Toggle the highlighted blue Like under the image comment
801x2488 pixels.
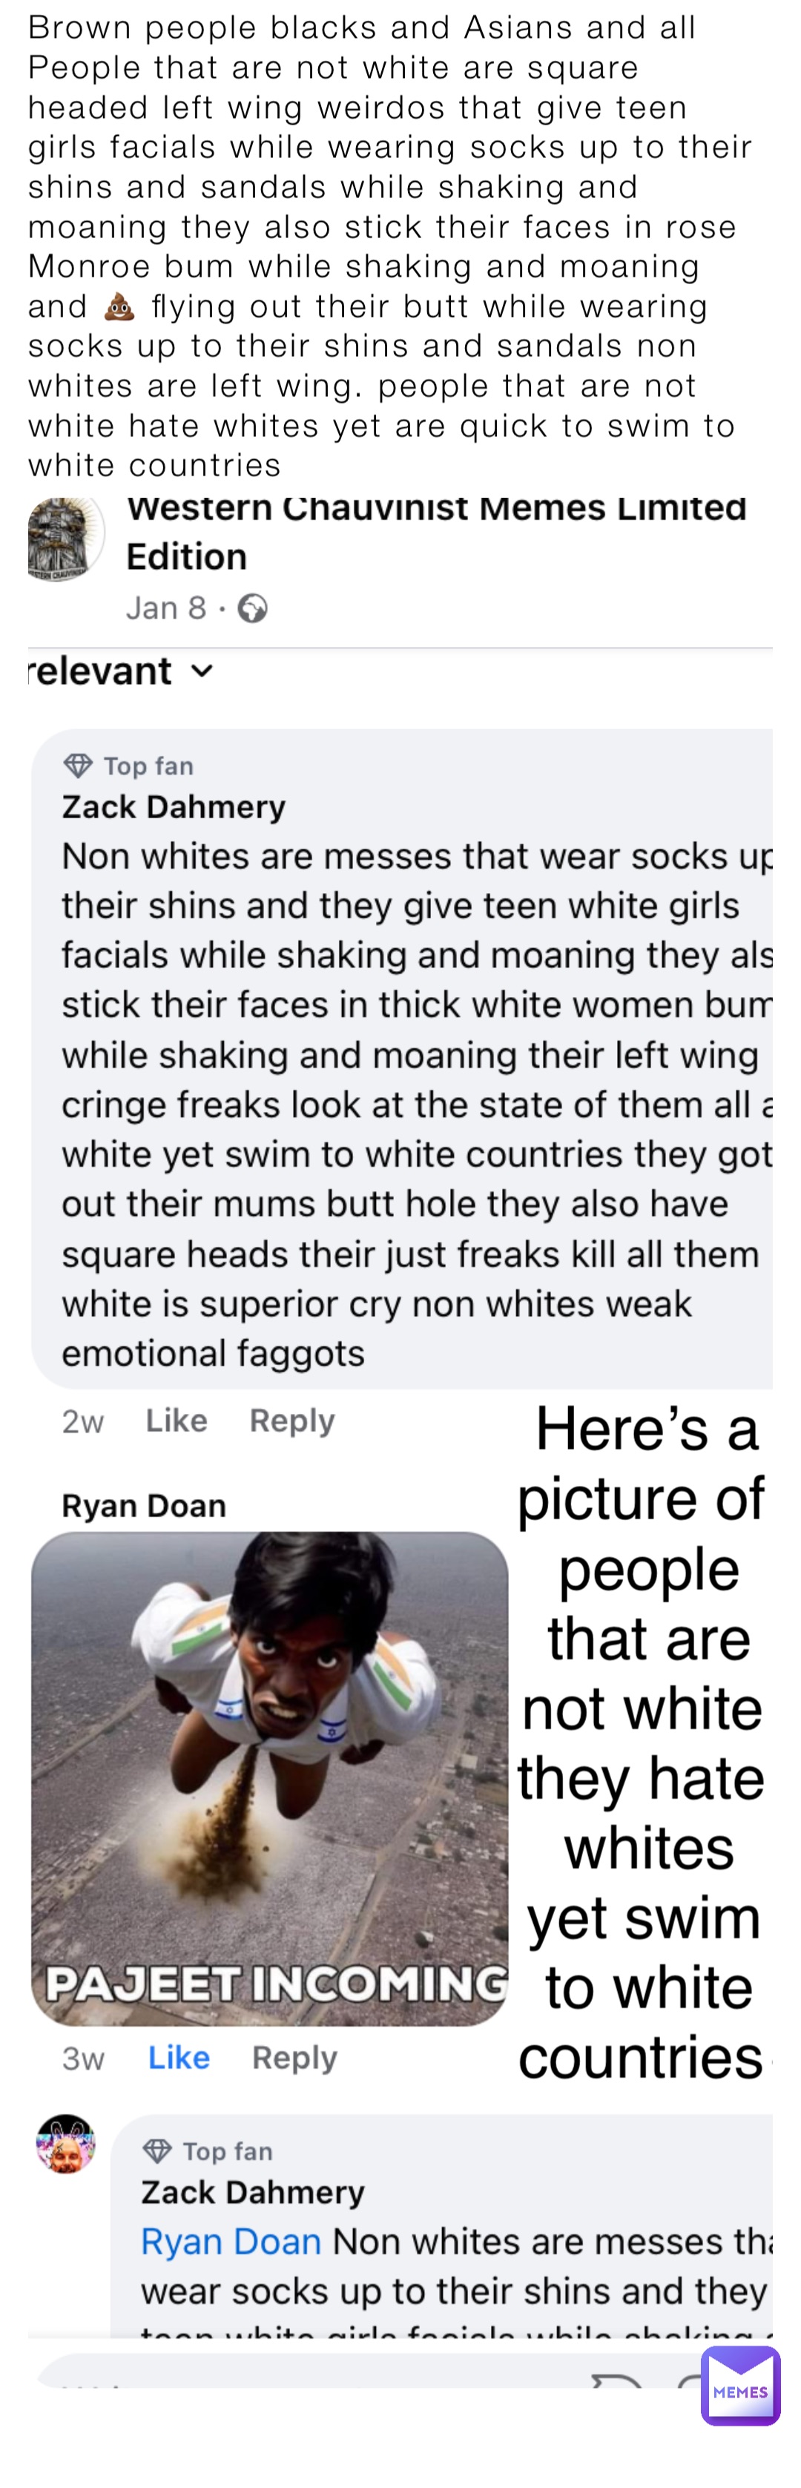(178, 2057)
